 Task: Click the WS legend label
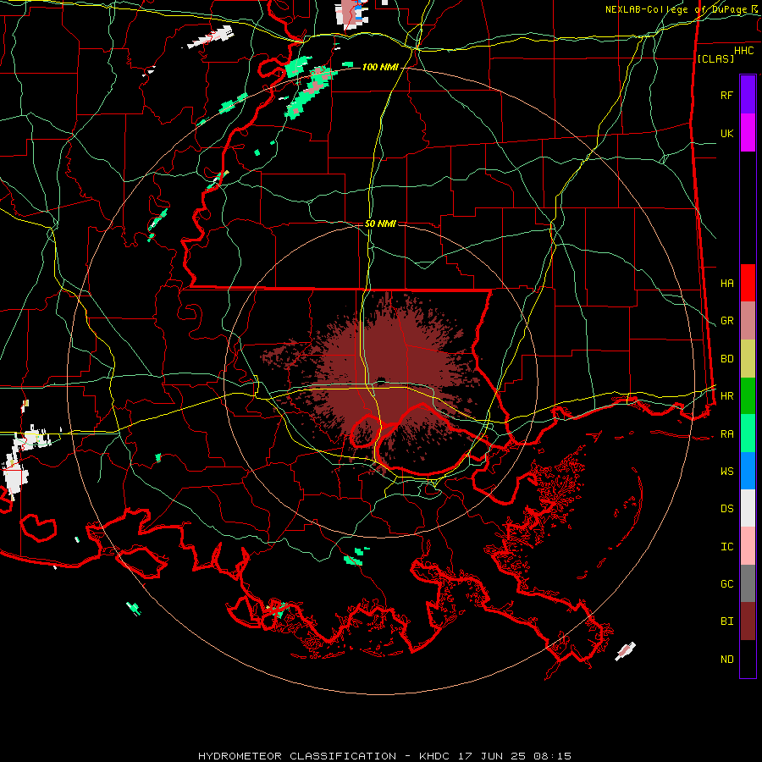coord(727,471)
